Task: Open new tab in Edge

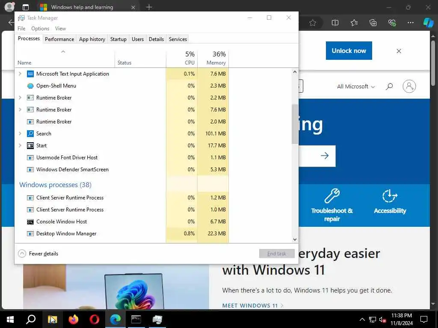Action: pyautogui.click(x=149, y=7)
